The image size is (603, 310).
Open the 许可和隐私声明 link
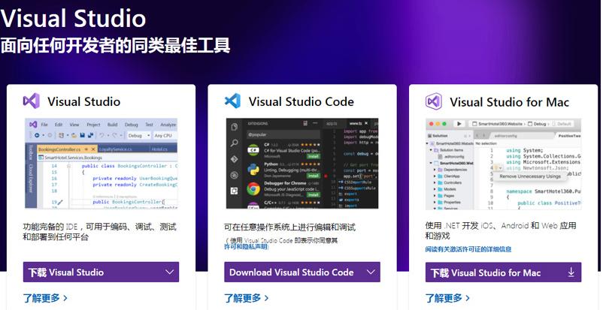(x=246, y=247)
